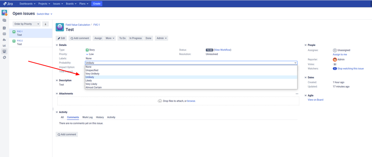Screen dimensions: 372x157
Task: Switch to the History tab
Action: 100,117
